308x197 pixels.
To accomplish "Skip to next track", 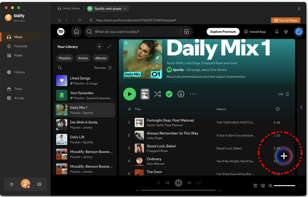I will (x=189, y=183).
